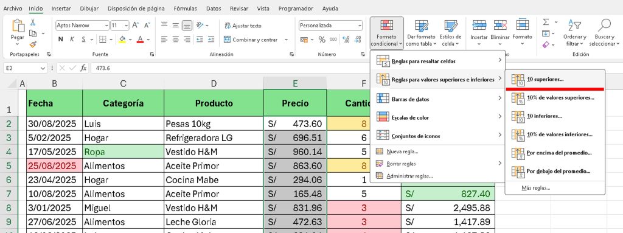The width and height of the screenshot is (623, 233).
Task: Click the Formato cells icon
Action: (522, 25)
